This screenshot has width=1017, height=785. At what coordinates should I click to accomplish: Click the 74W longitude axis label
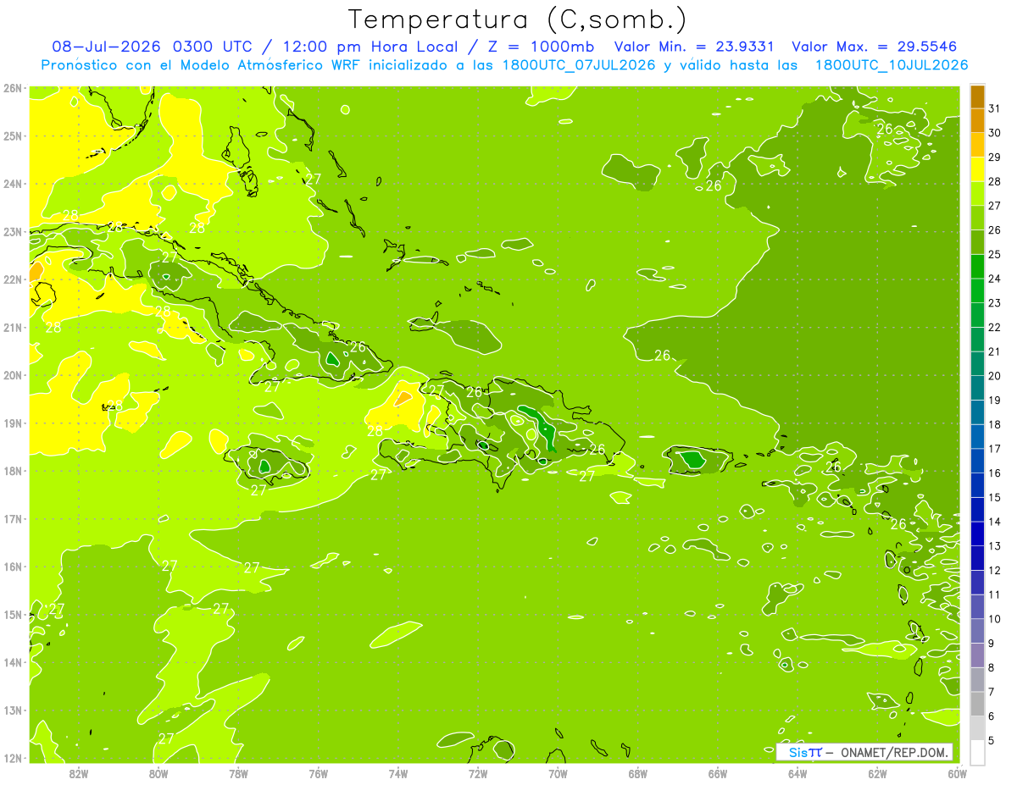[x=398, y=773]
